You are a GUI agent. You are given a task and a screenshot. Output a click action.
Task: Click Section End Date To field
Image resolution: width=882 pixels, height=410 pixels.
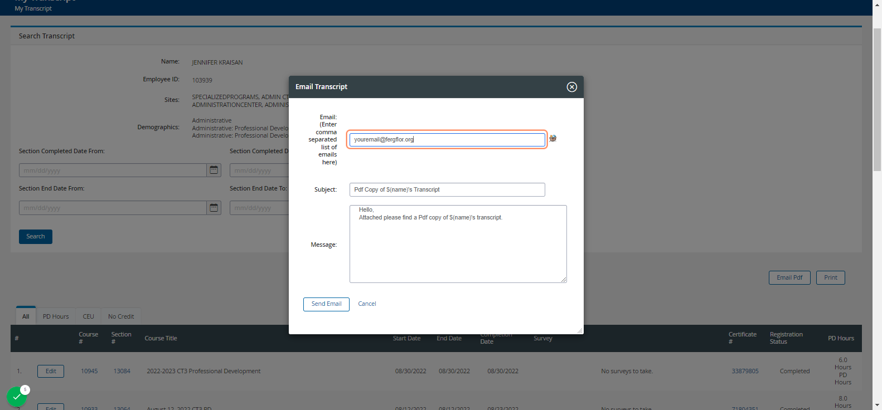[x=259, y=208]
